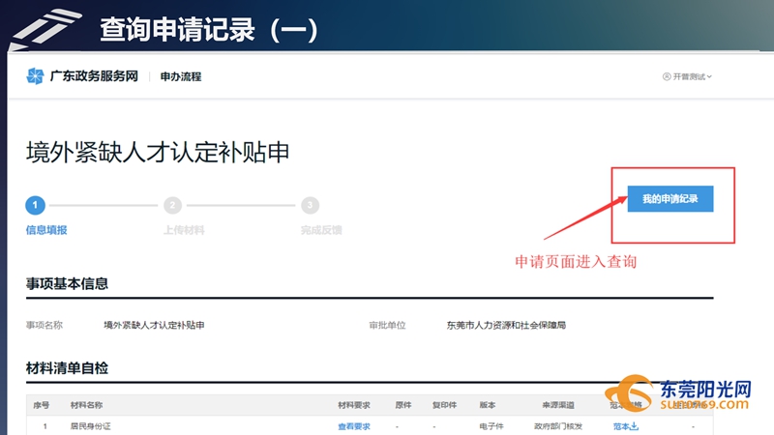Click the 广东政务服务网 site title
Viewport: 774px width, 435px height.
click(94, 76)
